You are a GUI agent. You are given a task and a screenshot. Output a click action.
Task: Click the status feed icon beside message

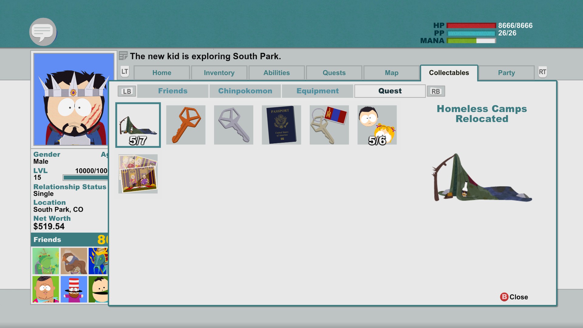tap(123, 56)
